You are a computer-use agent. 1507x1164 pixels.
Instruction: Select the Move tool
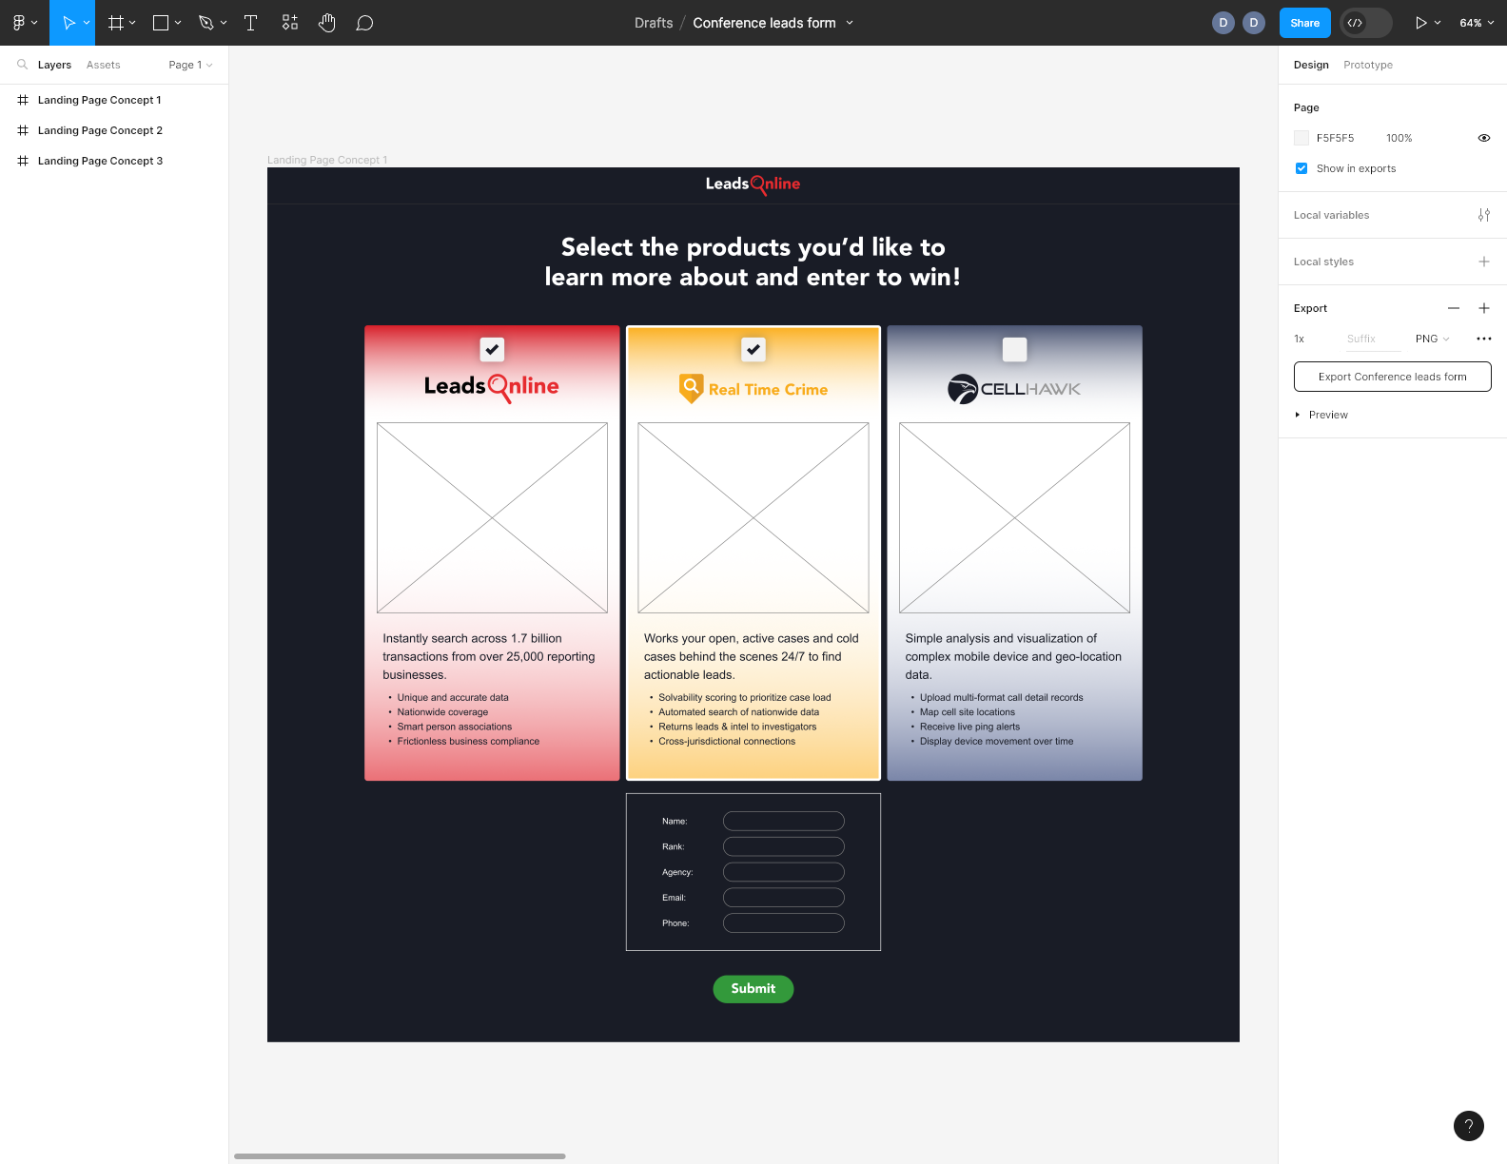coord(68,23)
